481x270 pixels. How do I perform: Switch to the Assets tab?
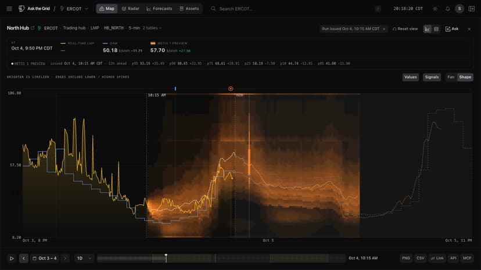(189, 9)
